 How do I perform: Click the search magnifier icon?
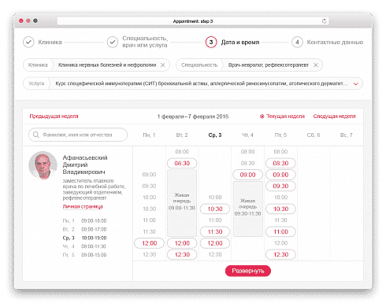point(36,135)
